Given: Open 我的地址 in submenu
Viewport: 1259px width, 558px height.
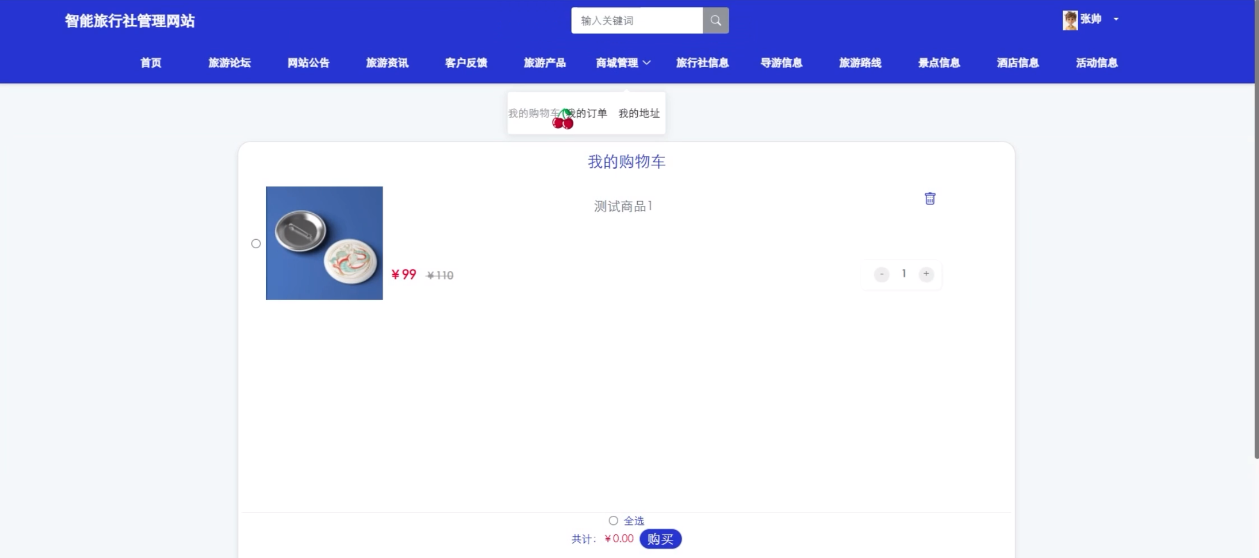Looking at the screenshot, I should click(639, 113).
